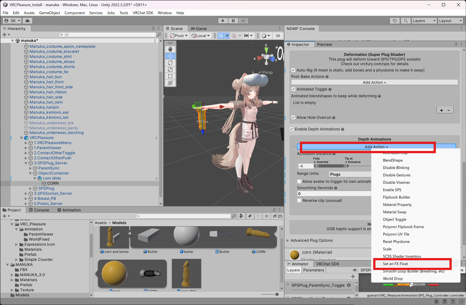
Task: Click the Step frame button
Action: (x=243, y=21)
